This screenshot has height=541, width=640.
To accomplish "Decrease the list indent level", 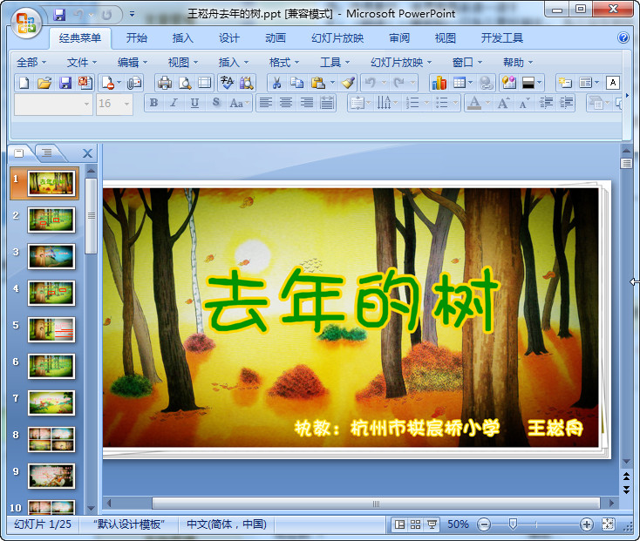I will (546, 103).
